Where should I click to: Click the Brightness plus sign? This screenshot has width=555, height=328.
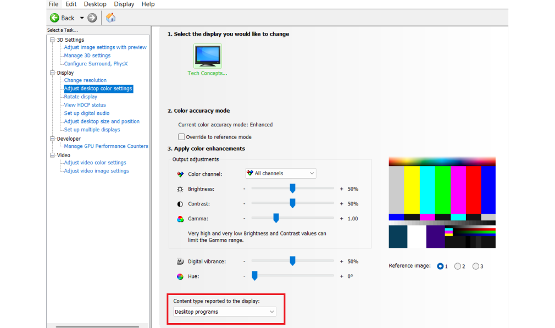point(342,189)
